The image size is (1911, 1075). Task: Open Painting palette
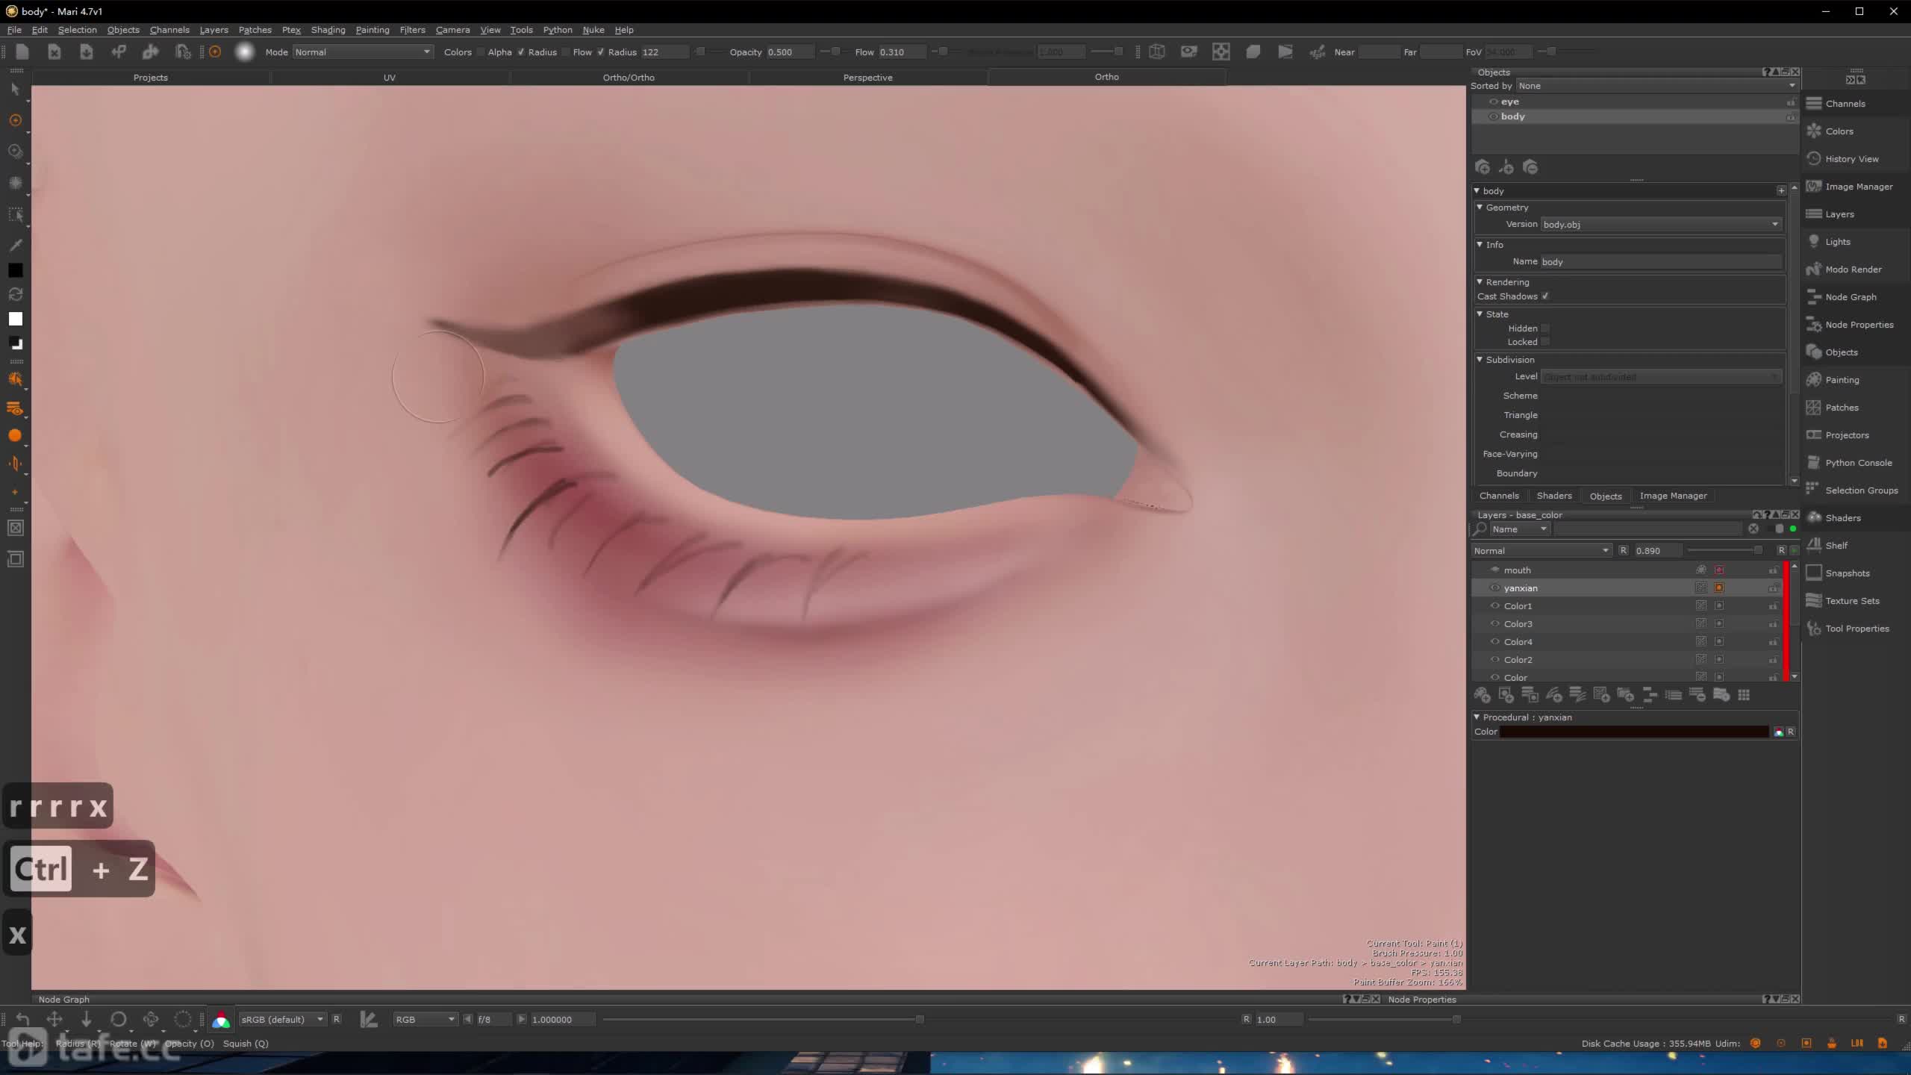1842,380
